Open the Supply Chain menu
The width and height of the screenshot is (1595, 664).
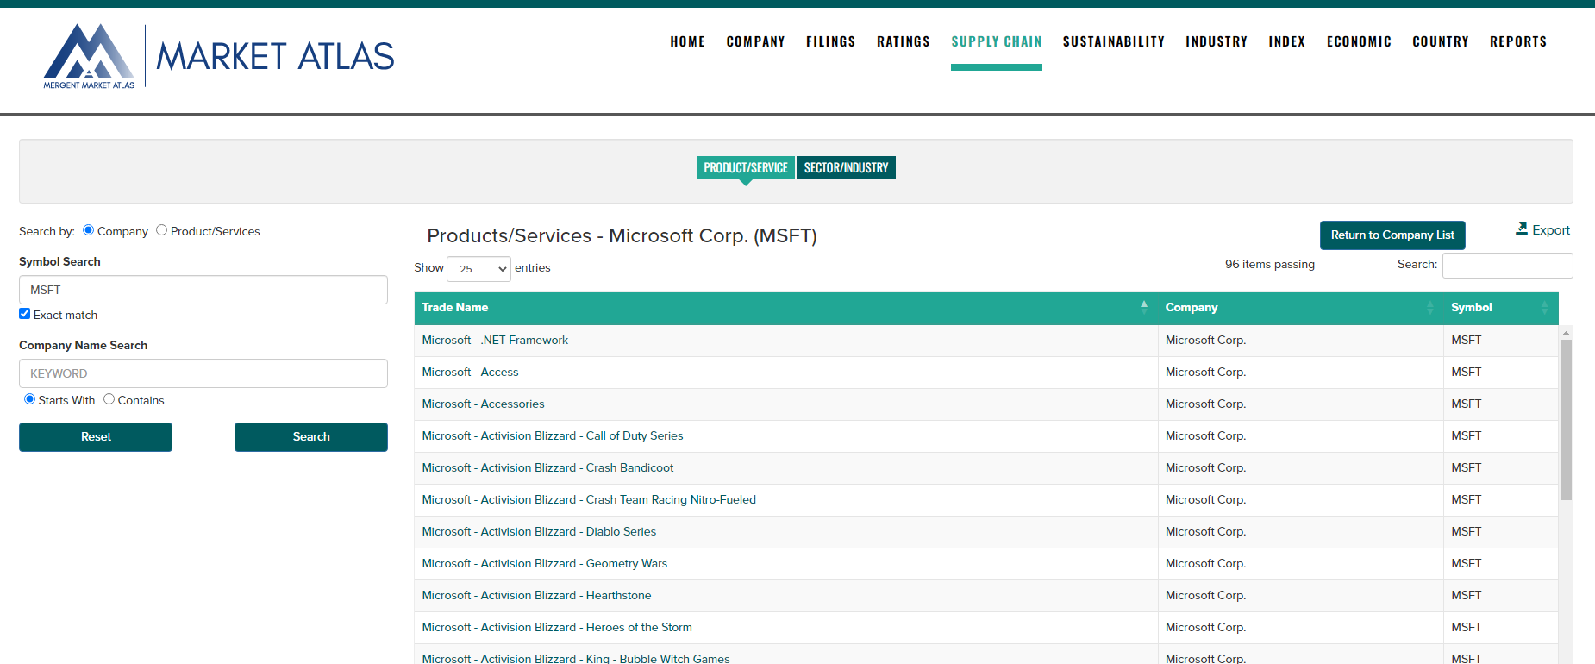(997, 41)
